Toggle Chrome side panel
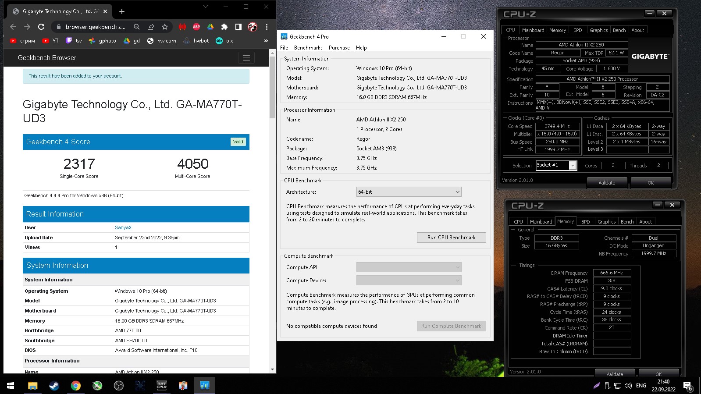Viewport: 701px width, 394px height. (238, 27)
